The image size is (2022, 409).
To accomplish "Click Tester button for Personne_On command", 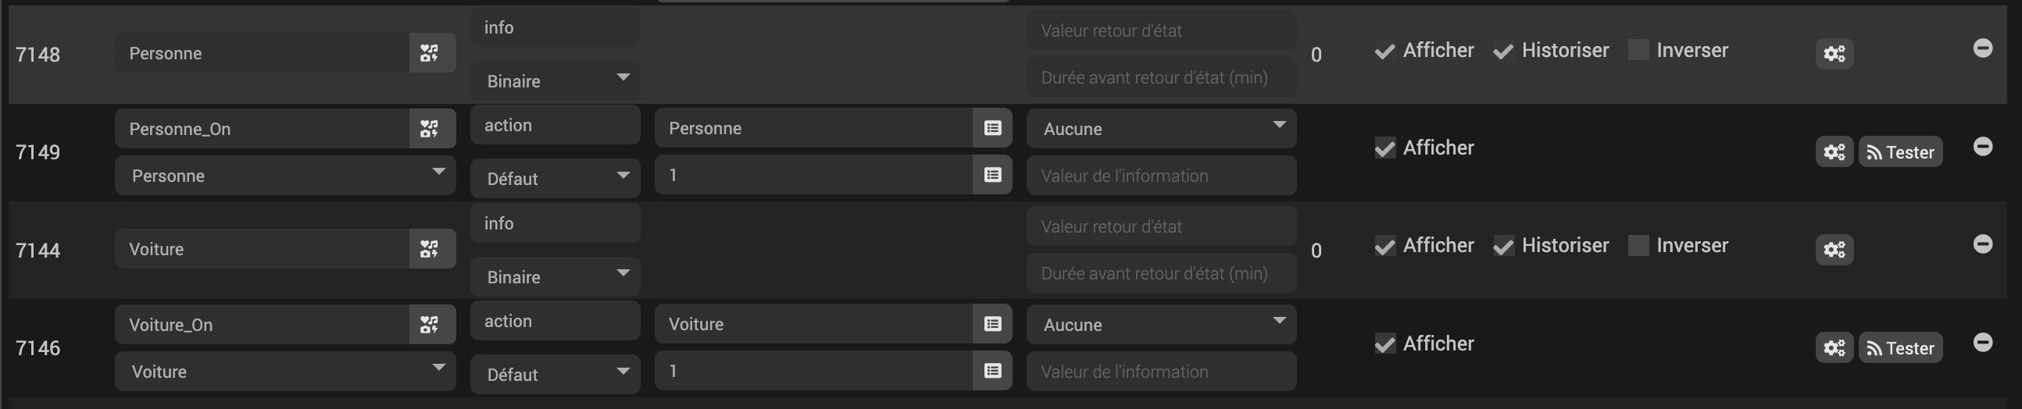I will [1899, 152].
